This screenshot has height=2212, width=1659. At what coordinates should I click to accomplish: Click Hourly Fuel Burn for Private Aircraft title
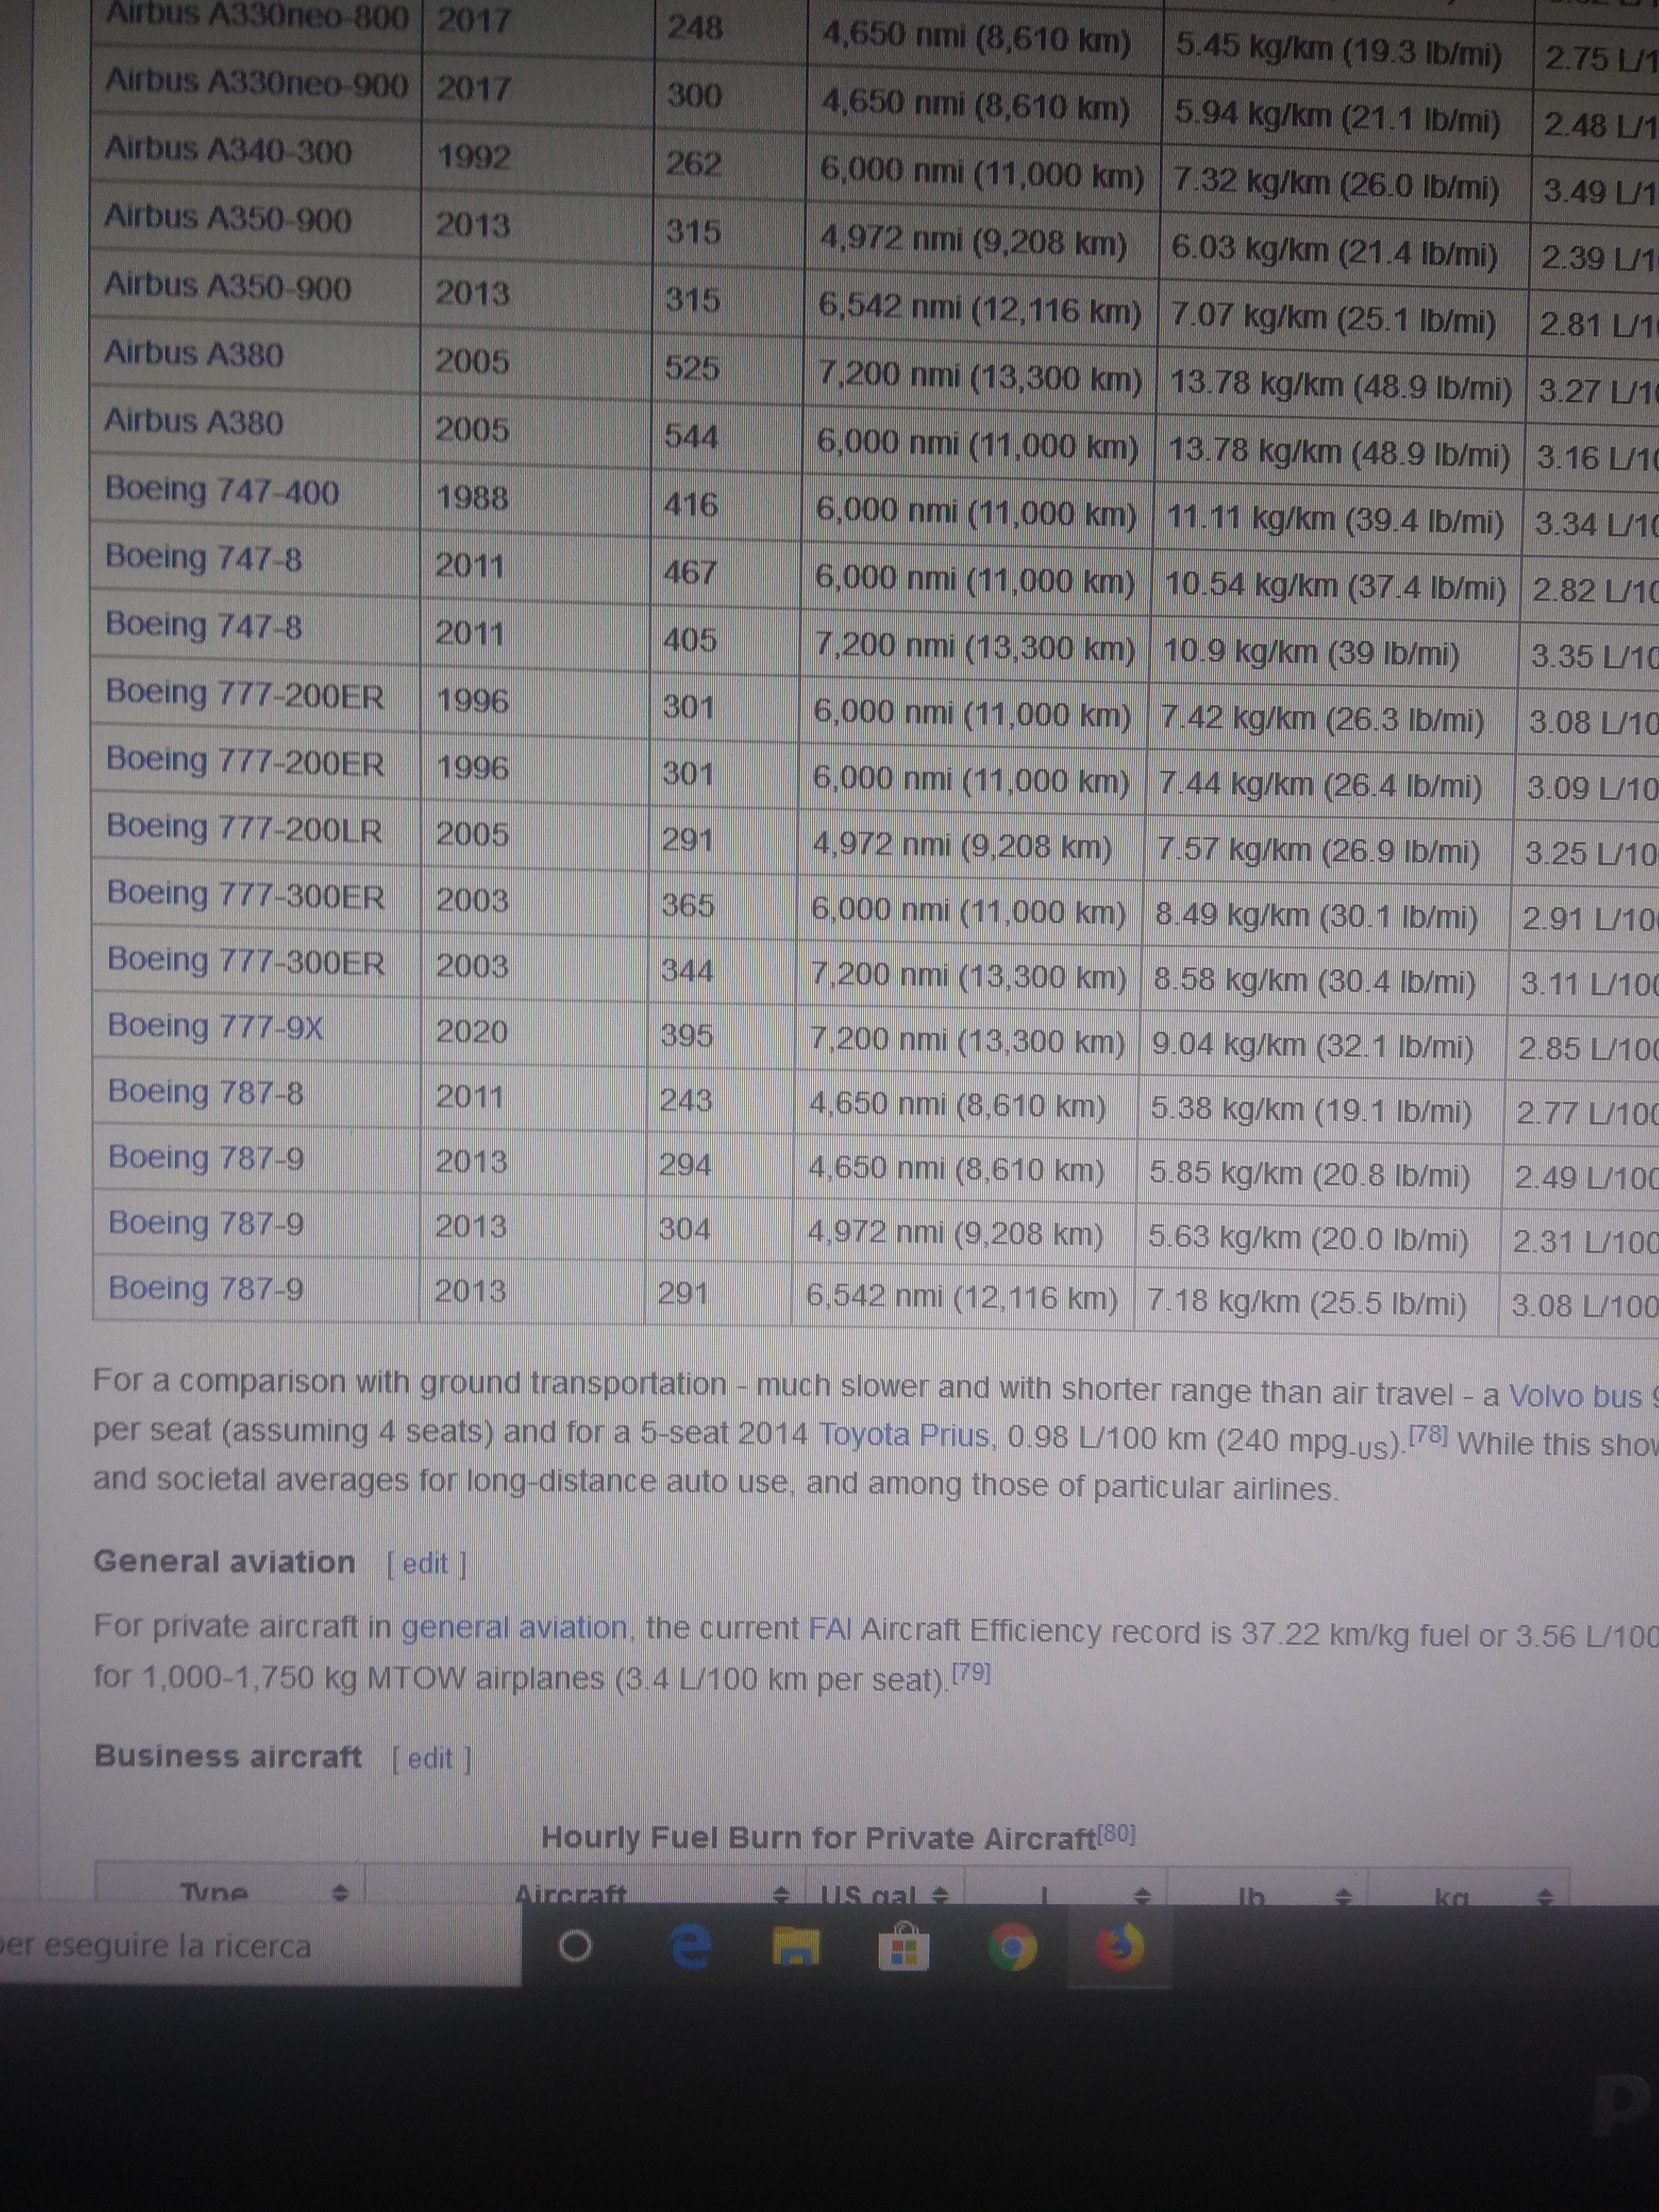(819, 1837)
